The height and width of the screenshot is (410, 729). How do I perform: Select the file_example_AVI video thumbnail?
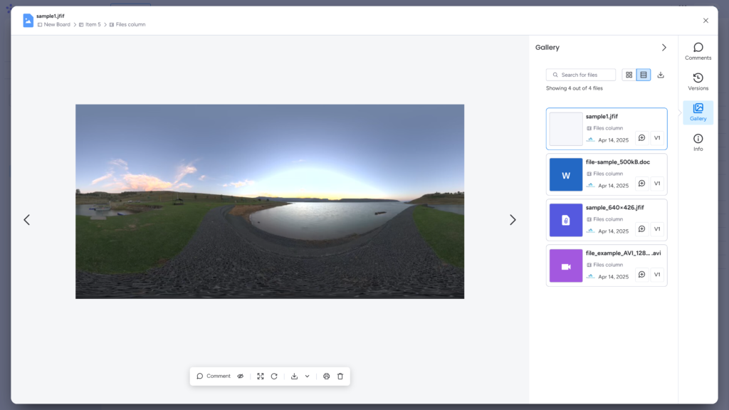[x=566, y=266]
